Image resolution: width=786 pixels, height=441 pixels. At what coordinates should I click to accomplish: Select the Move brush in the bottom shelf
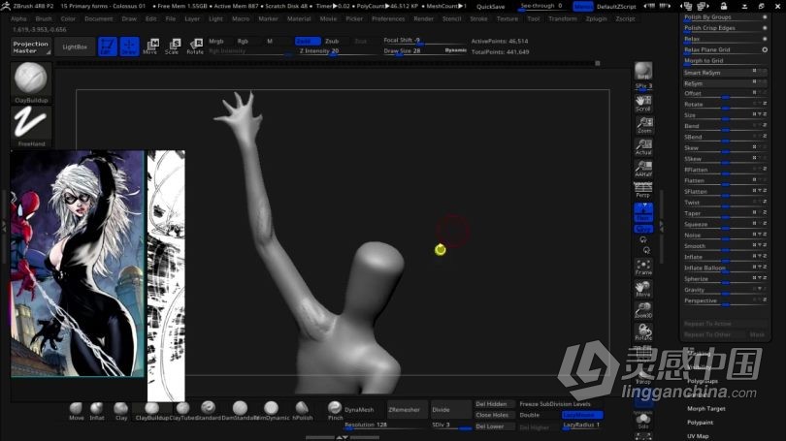tap(77, 411)
